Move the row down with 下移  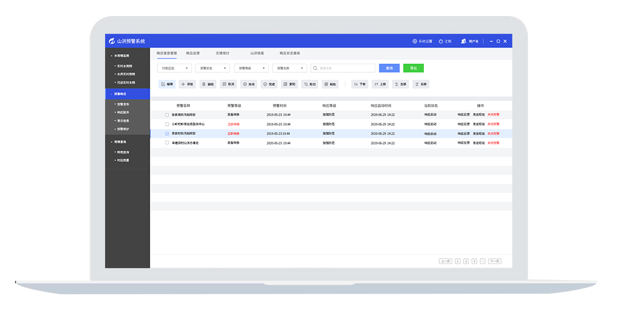coord(356,84)
